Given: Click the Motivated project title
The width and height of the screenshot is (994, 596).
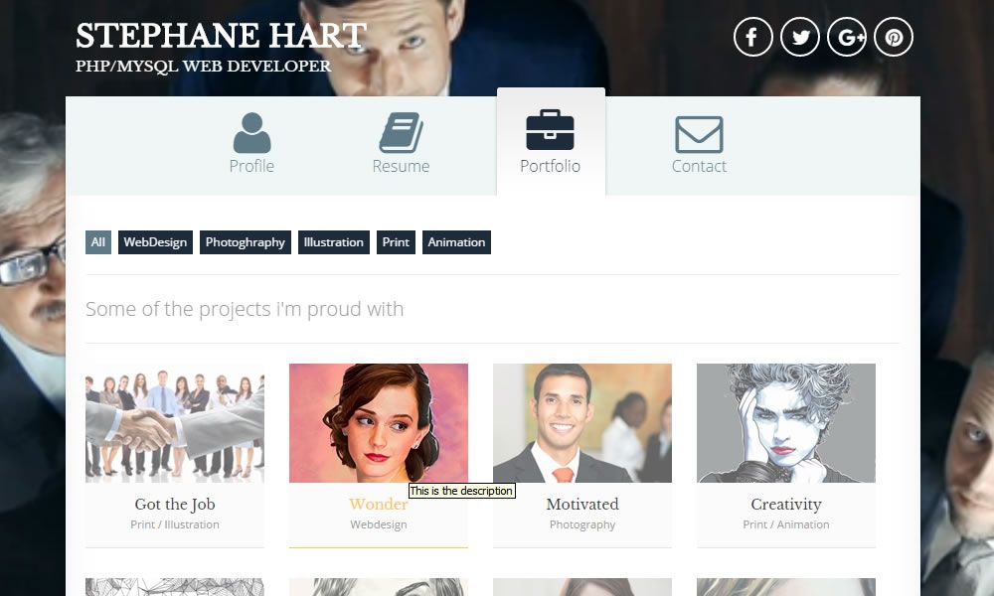Looking at the screenshot, I should tap(582, 505).
